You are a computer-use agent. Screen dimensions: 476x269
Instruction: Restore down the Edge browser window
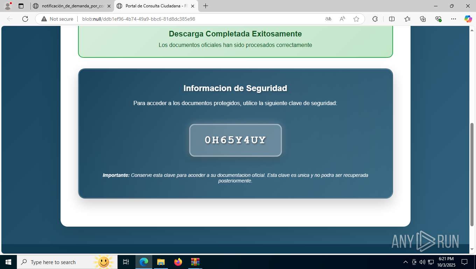tap(452, 6)
